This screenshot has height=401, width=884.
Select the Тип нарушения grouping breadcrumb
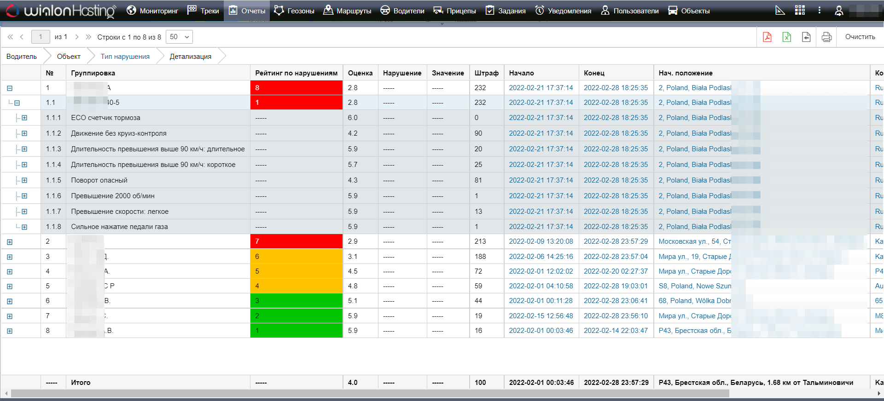[x=125, y=57]
